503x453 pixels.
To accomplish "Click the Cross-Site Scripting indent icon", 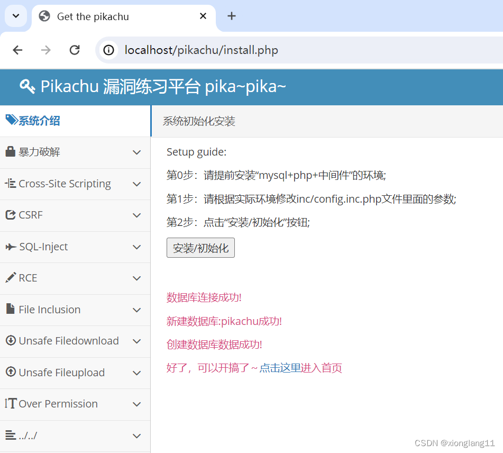I will coord(10,183).
